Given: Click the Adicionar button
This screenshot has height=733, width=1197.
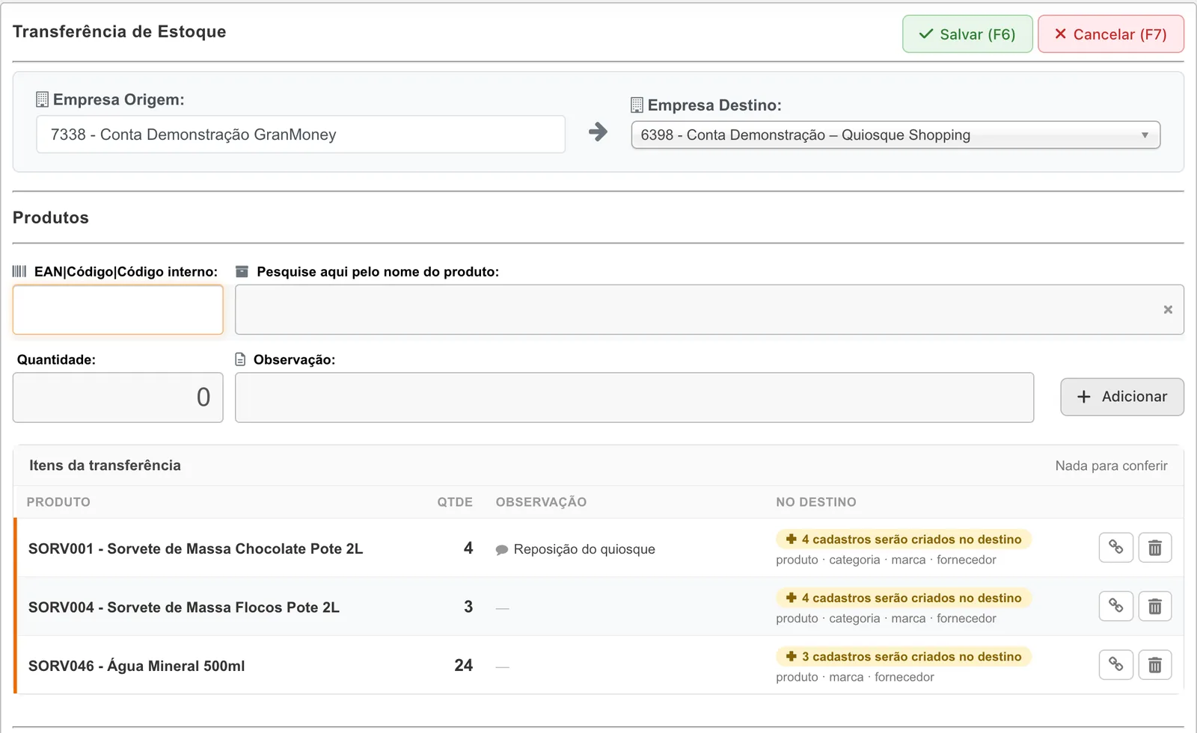Looking at the screenshot, I should tap(1122, 397).
